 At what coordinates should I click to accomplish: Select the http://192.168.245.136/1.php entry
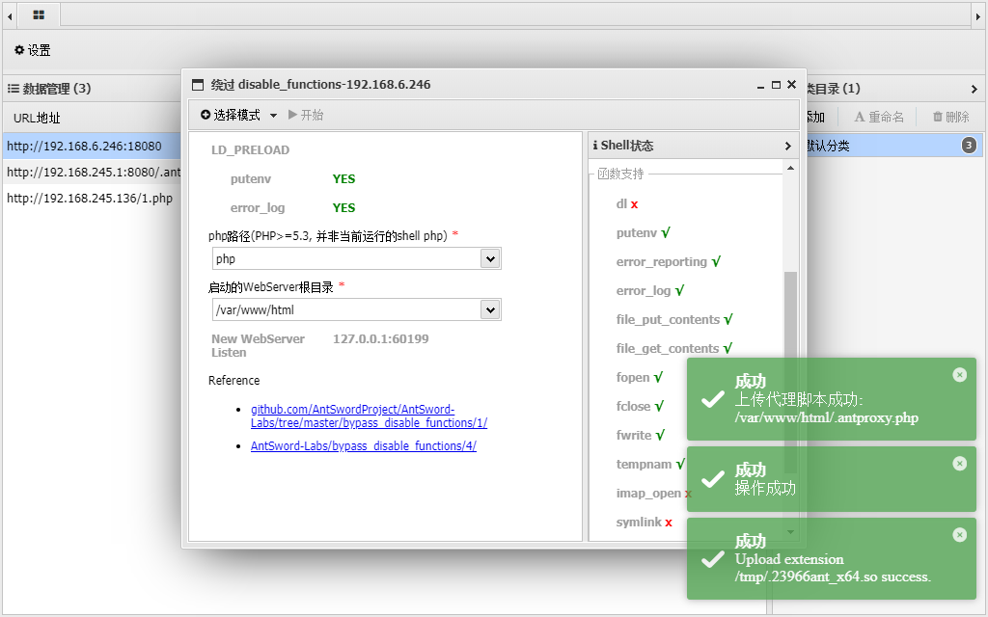pyautogui.click(x=90, y=199)
